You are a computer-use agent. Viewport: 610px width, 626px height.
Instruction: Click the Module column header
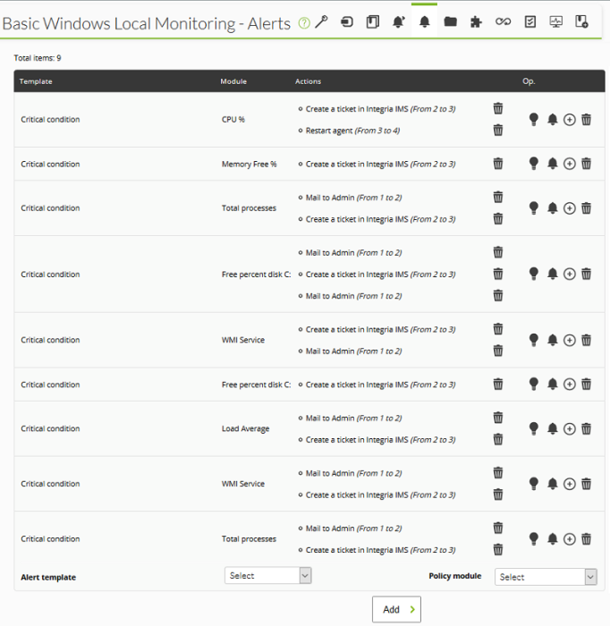[x=233, y=81]
